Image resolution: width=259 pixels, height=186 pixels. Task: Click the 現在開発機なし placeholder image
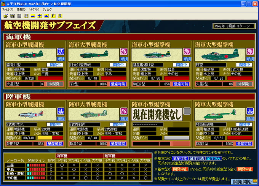tap(157, 114)
